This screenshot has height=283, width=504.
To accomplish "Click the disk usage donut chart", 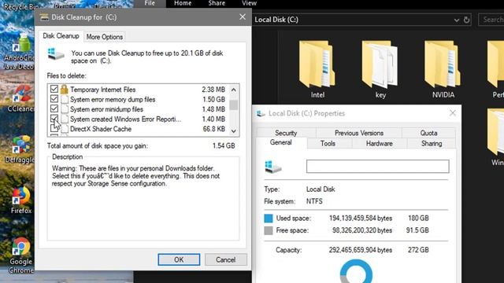I will click(x=356, y=271).
